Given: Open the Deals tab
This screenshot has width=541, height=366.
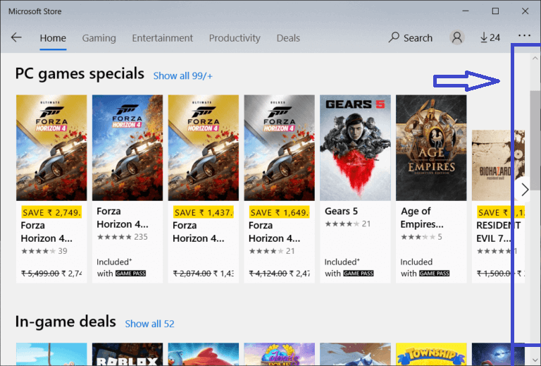Looking at the screenshot, I should pos(288,38).
